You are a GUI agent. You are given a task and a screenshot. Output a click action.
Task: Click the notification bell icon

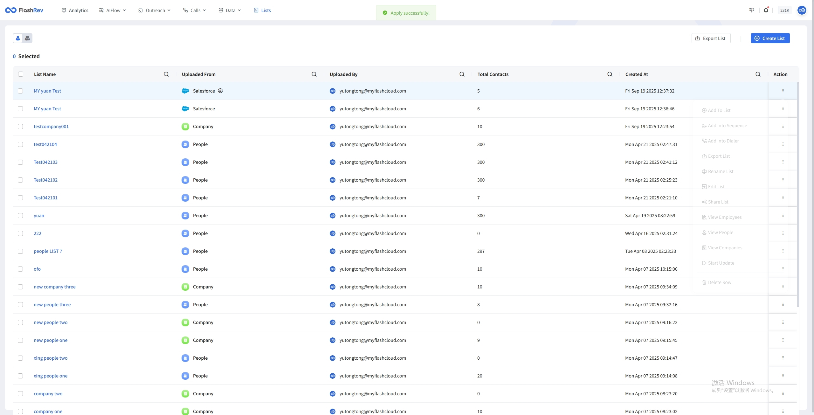(x=766, y=10)
